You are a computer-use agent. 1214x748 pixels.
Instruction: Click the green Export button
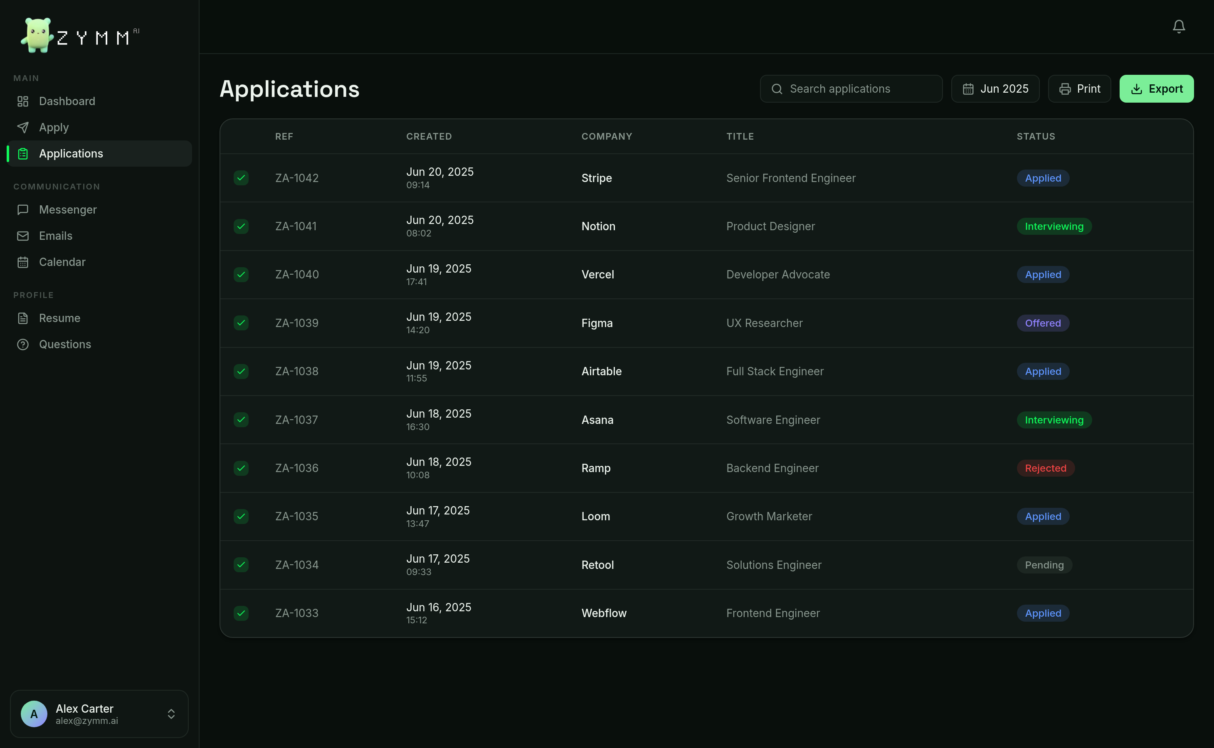(1157, 89)
